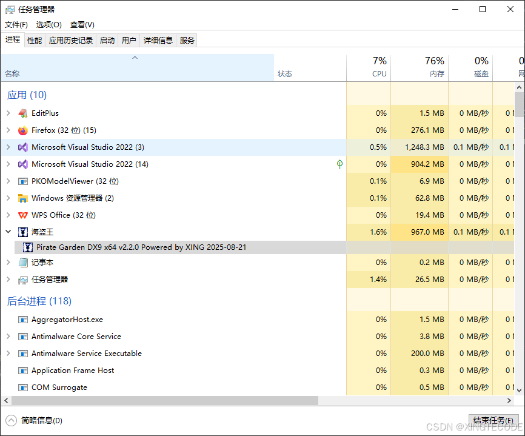Click 简略信息(D) to show fewer details
Image resolution: width=525 pixels, height=436 pixels.
[34, 421]
